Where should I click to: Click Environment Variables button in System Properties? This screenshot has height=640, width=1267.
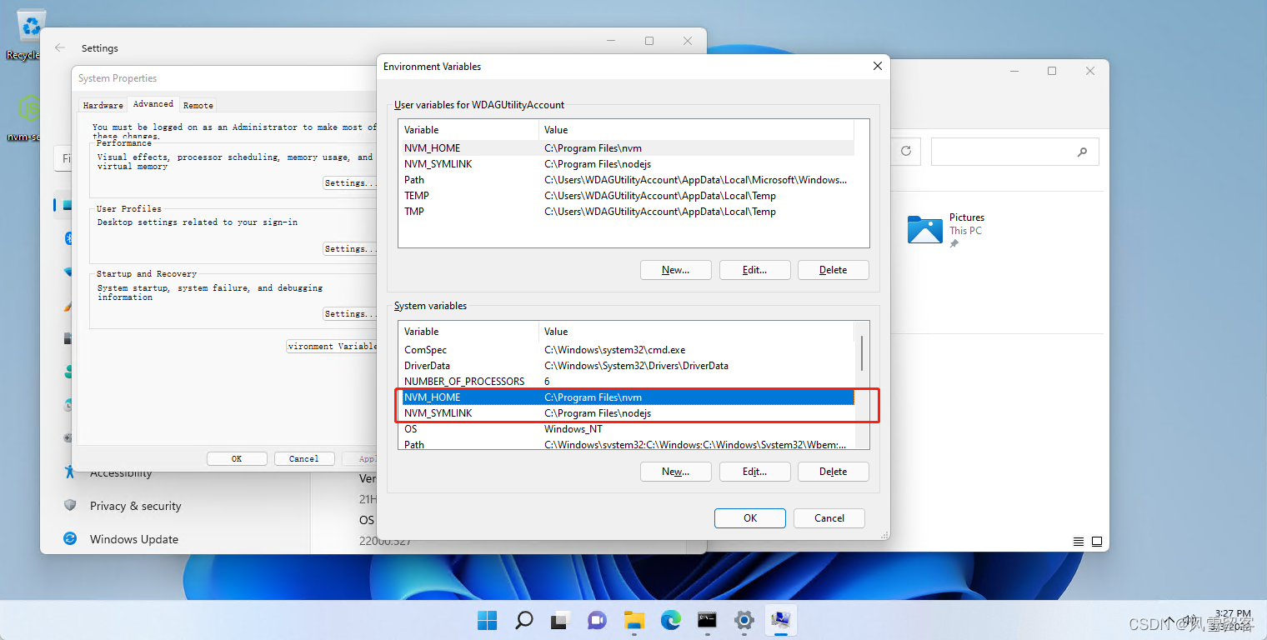pyautogui.click(x=332, y=346)
